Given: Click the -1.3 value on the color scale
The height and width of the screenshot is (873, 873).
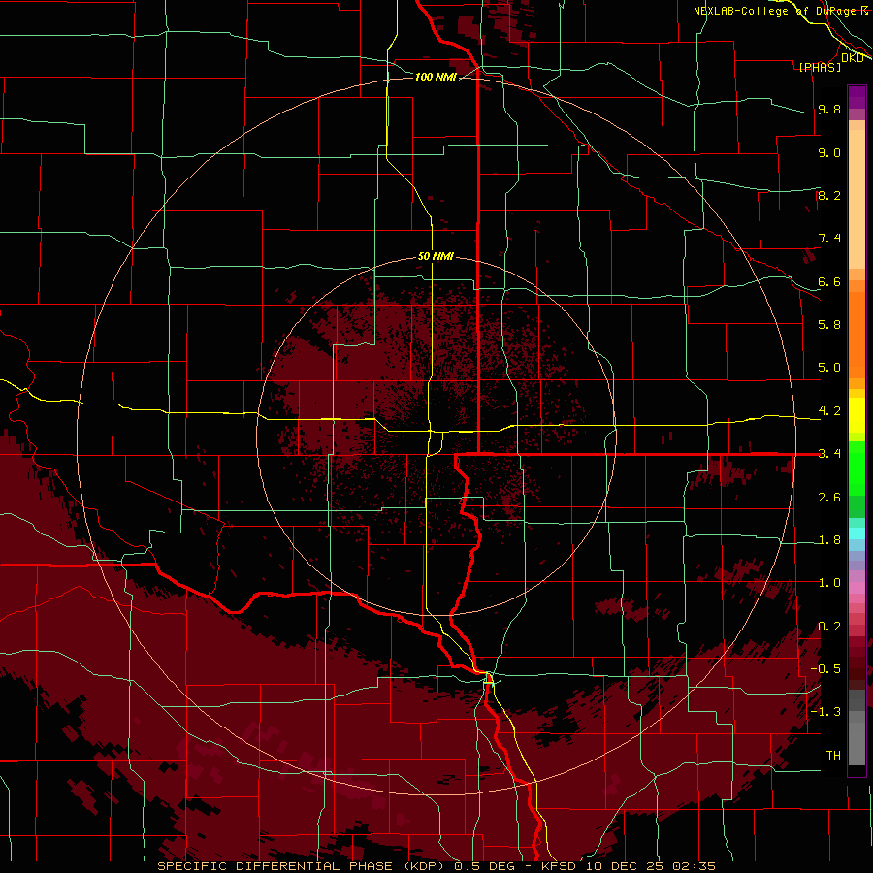Looking at the screenshot, I should point(825,712).
